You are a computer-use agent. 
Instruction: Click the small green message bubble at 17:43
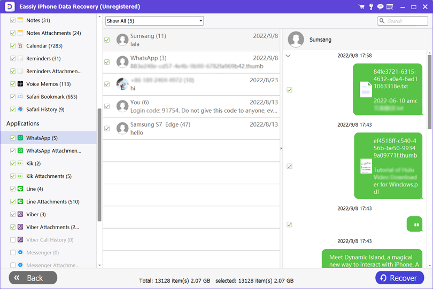coord(414,224)
